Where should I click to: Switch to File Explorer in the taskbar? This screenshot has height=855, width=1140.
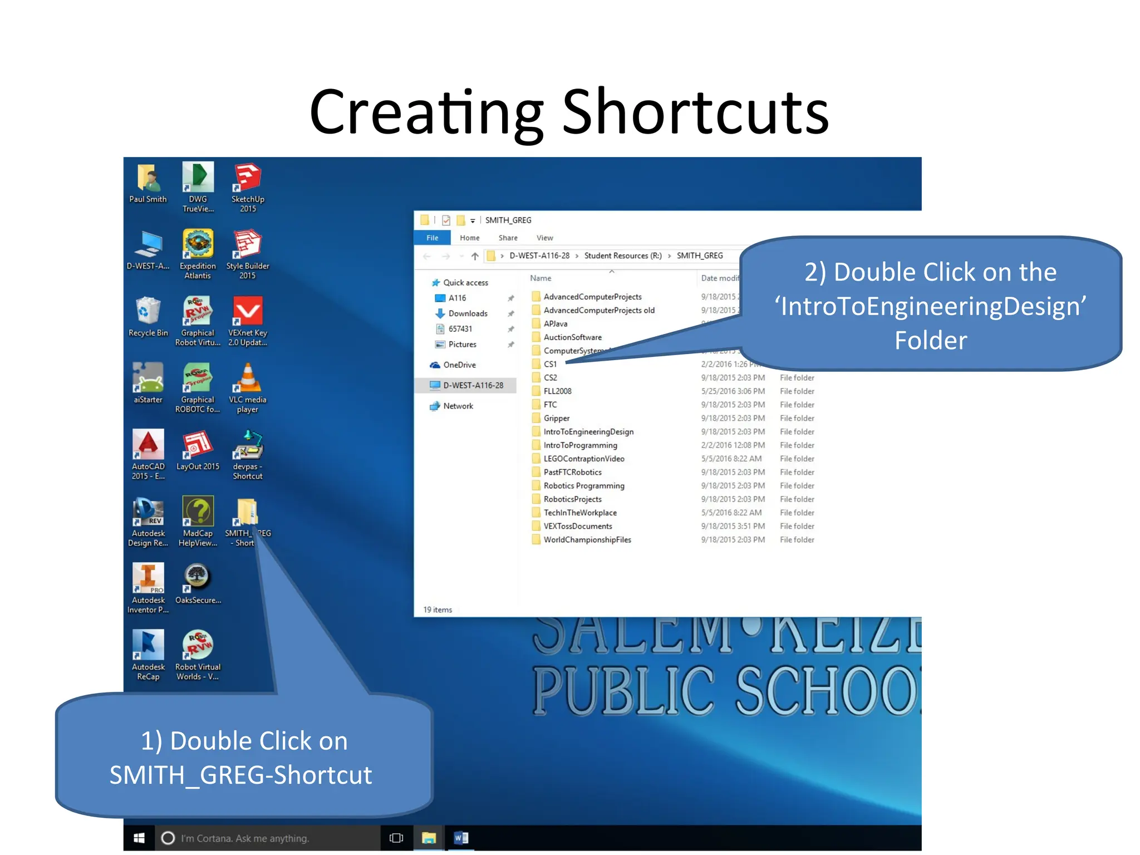click(429, 838)
